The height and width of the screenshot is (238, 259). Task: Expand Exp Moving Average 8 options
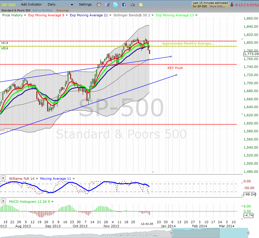(x=66, y=15)
